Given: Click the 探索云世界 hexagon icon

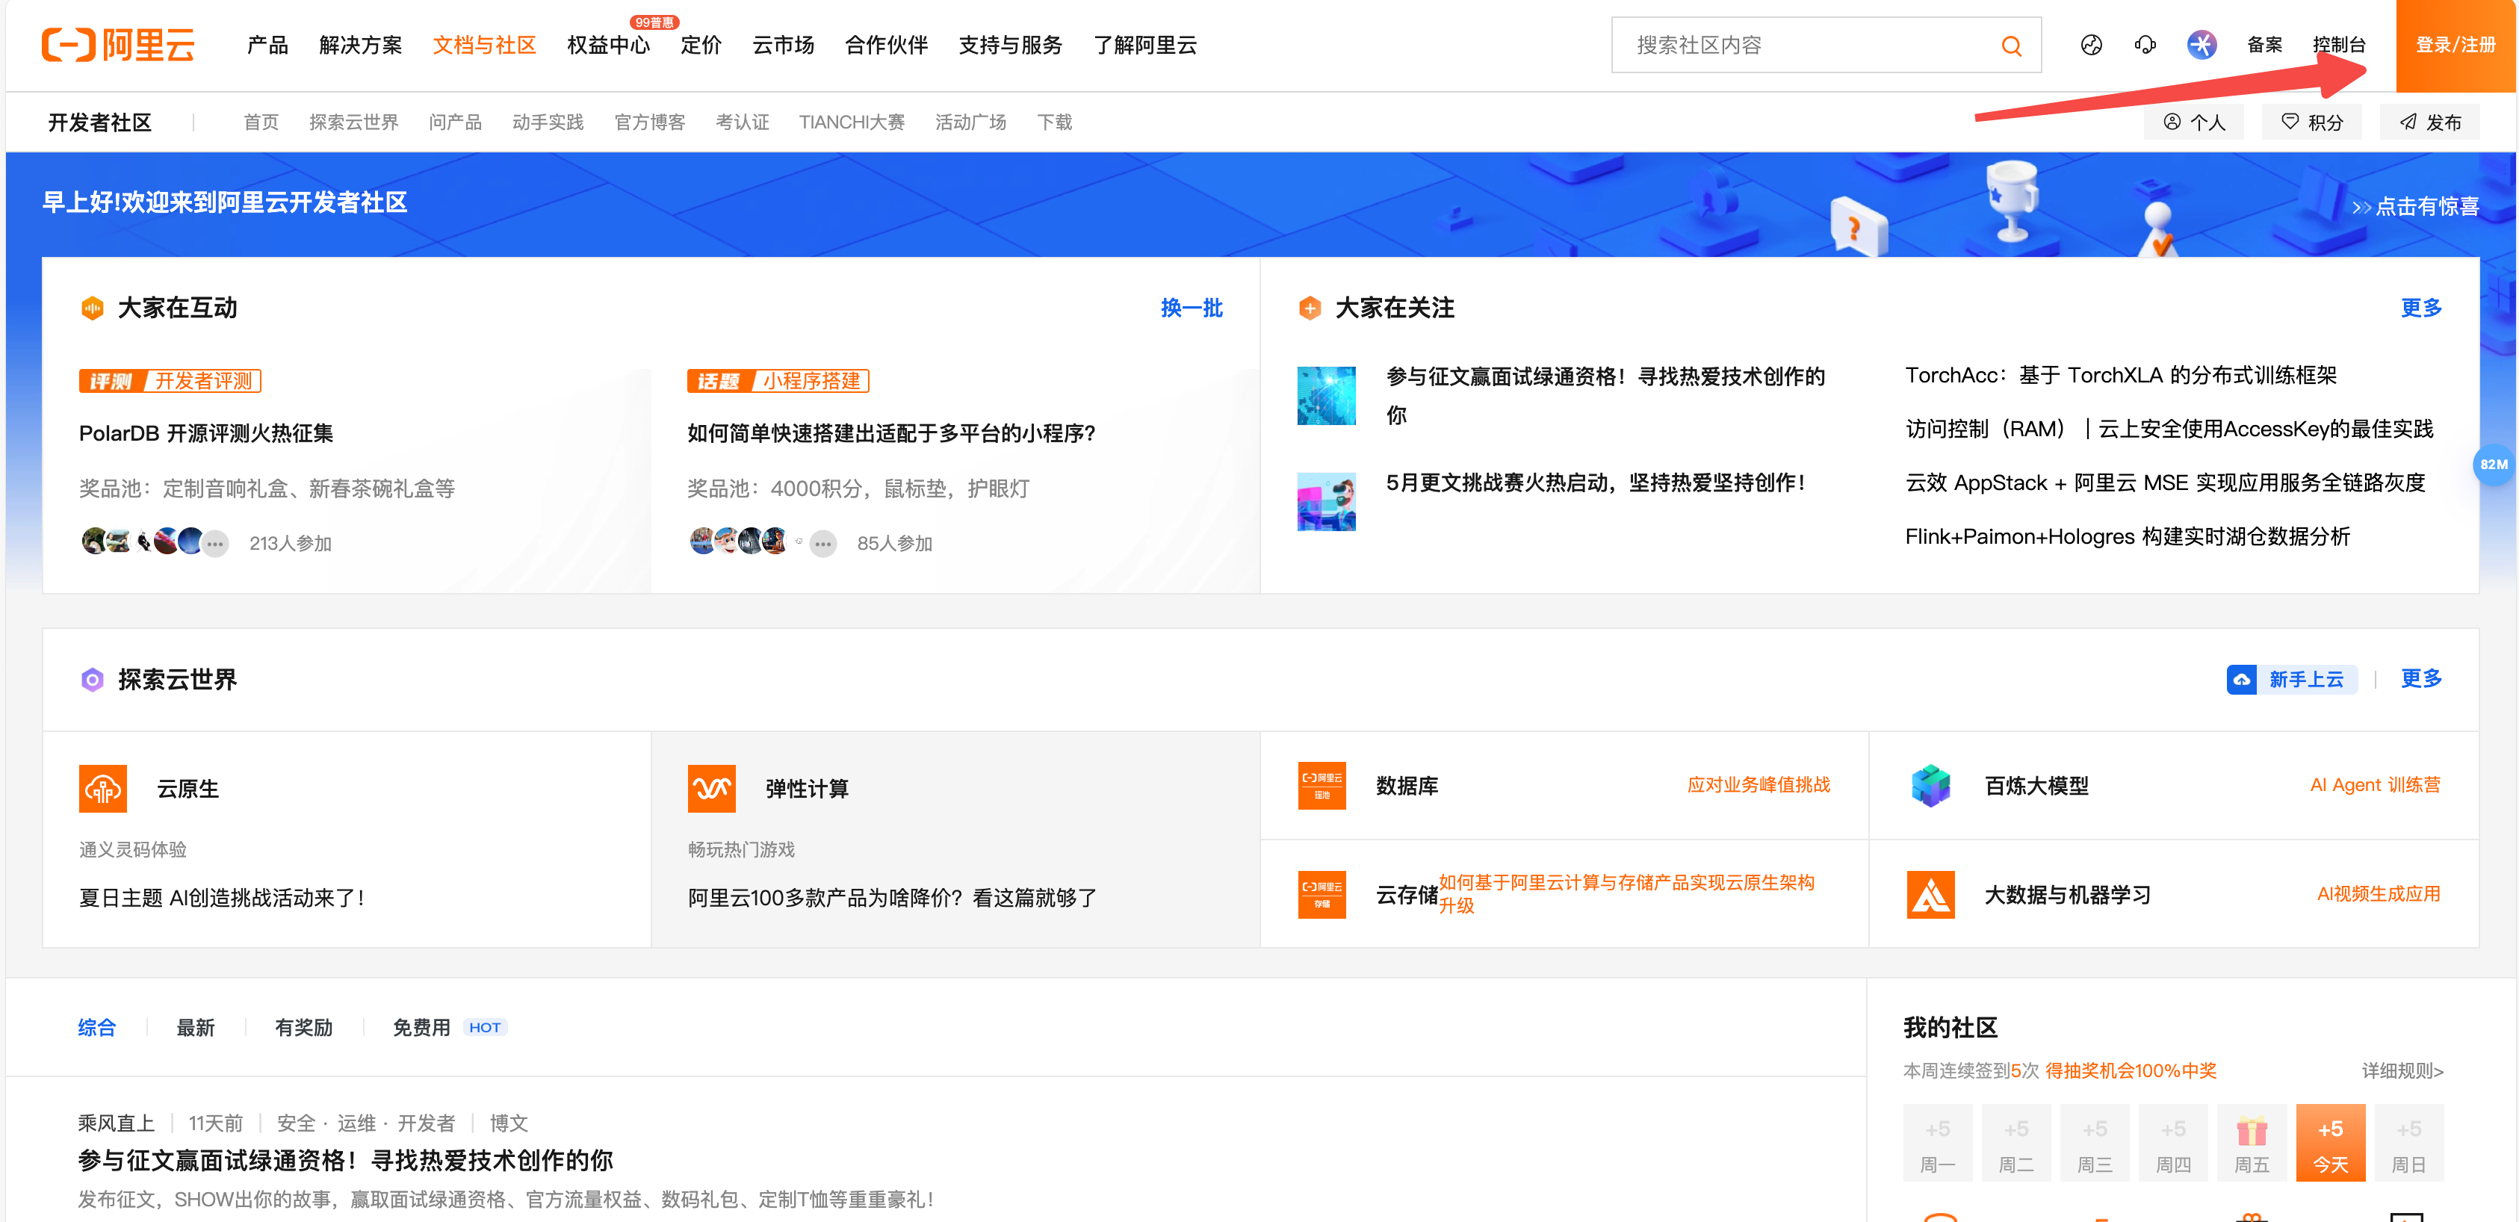Looking at the screenshot, I should [x=92, y=680].
